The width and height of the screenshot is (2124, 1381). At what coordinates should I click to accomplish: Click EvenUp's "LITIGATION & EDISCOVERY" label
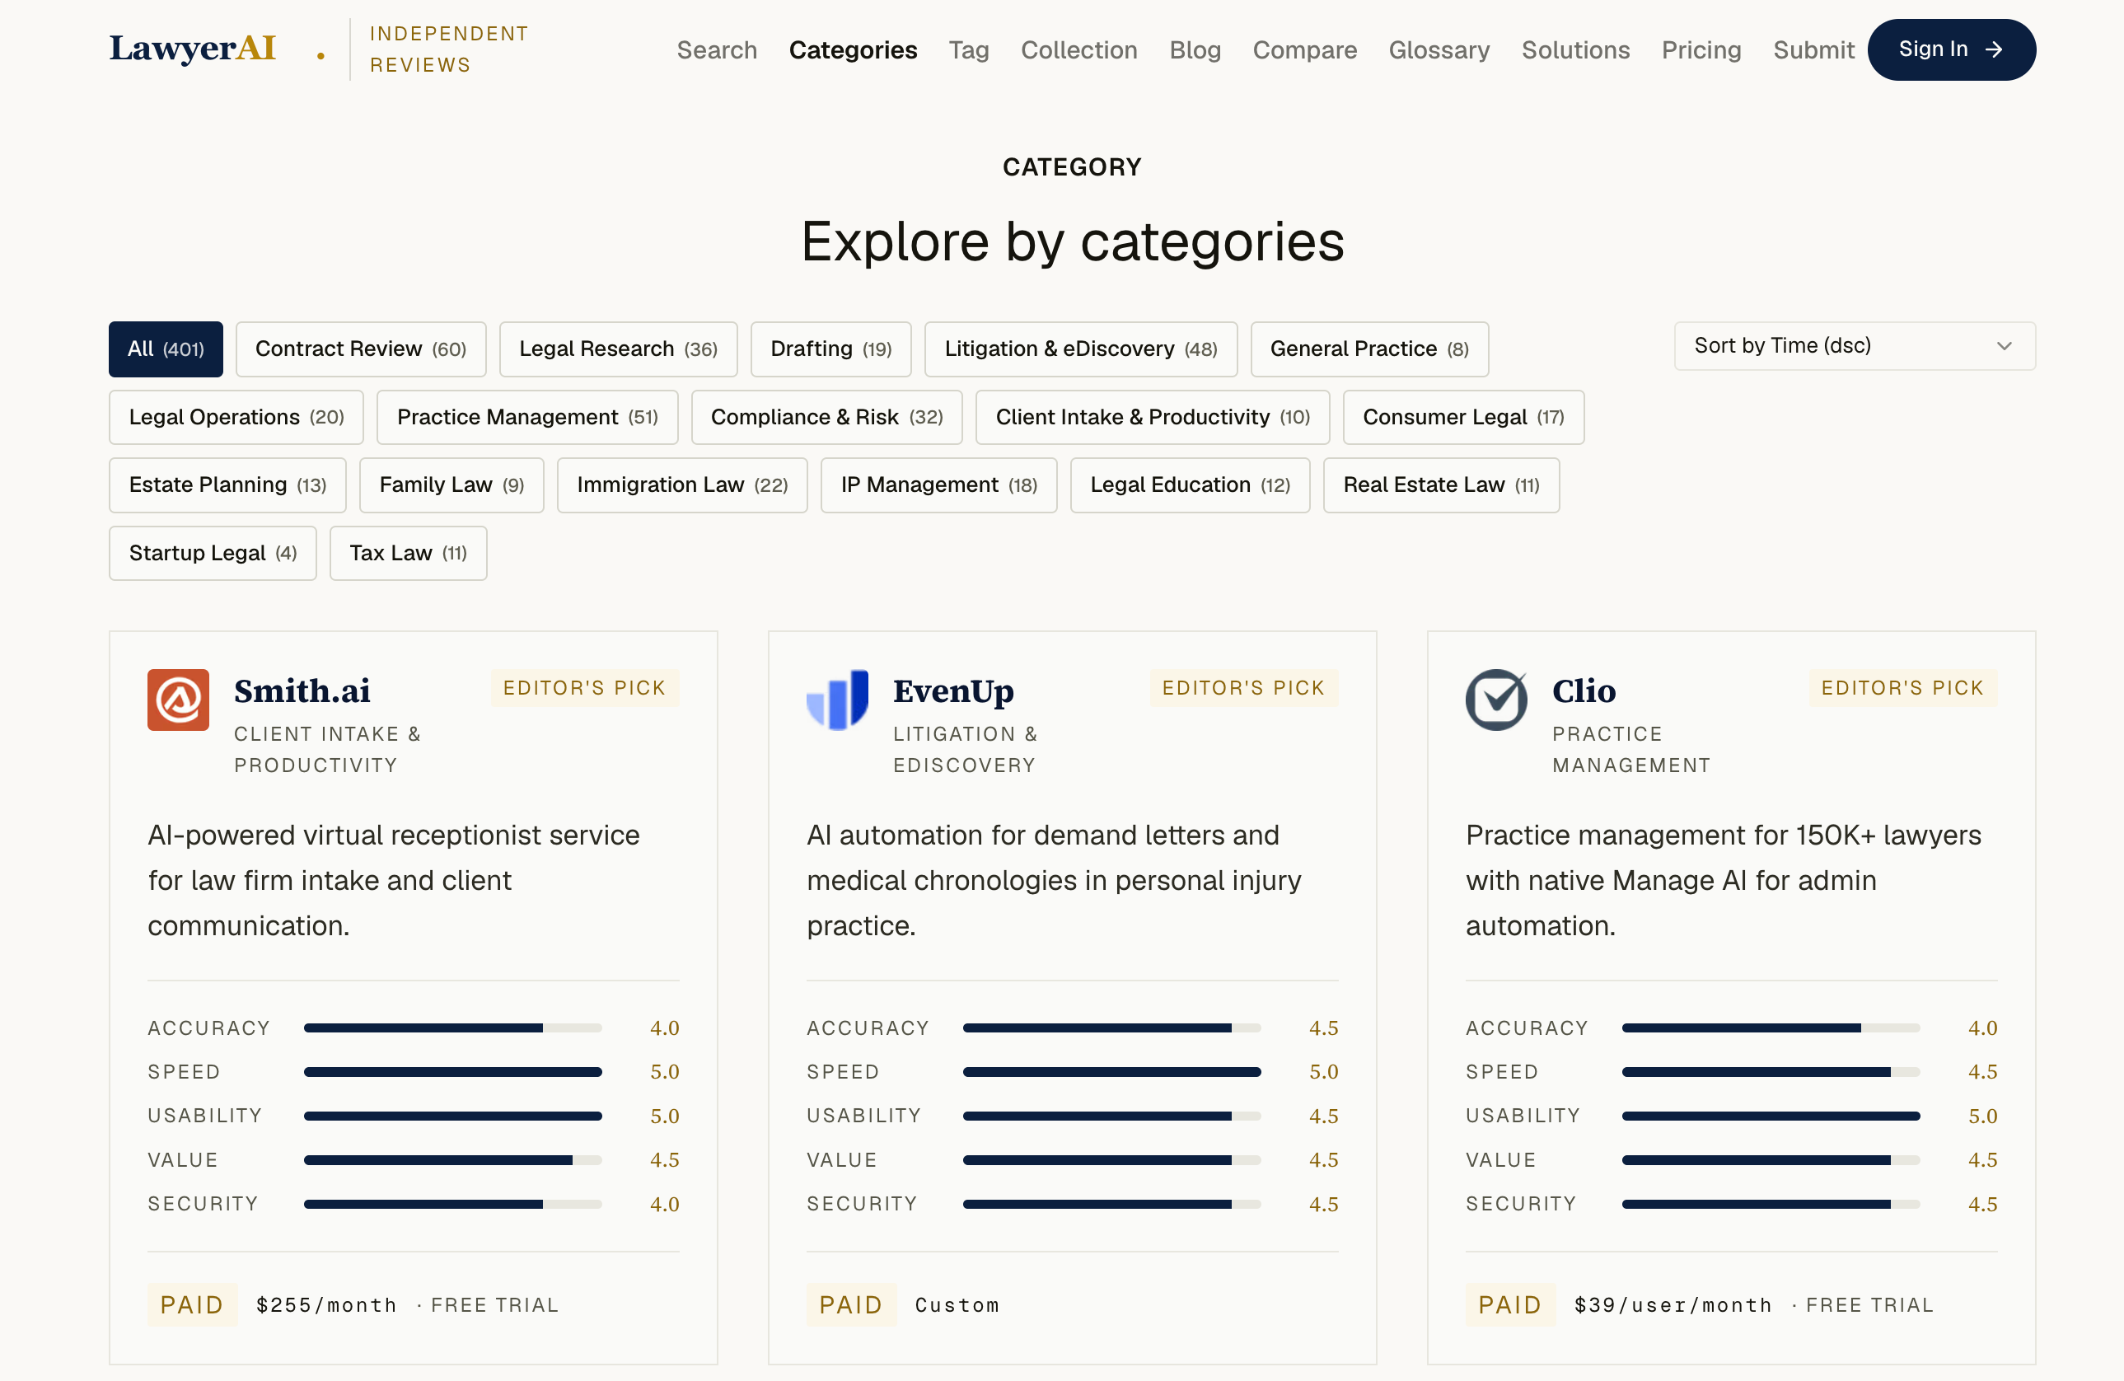pos(966,750)
